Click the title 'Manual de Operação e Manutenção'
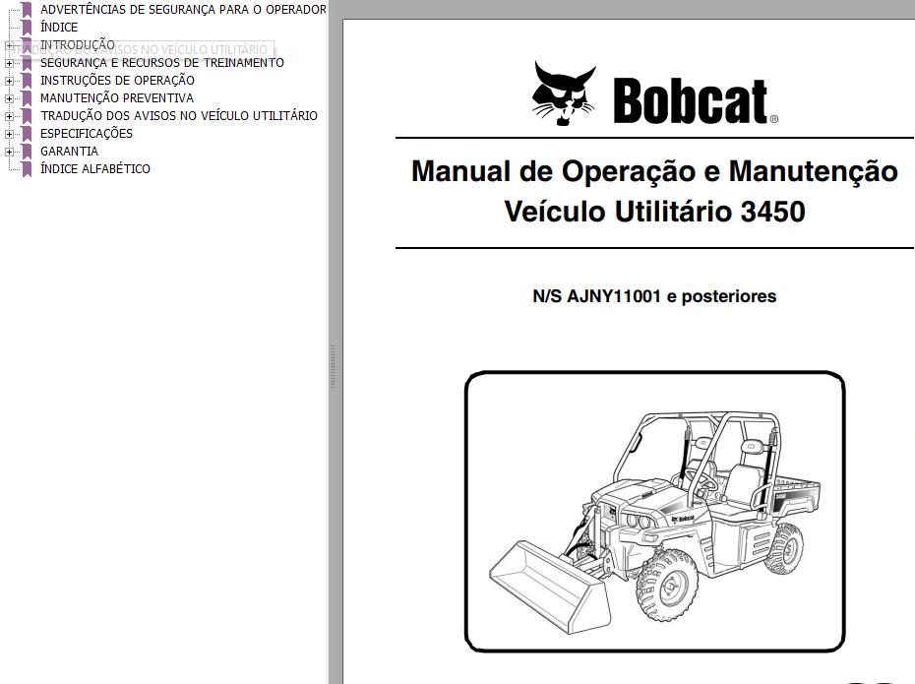This screenshot has width=915, height=684. click(654, 171)
